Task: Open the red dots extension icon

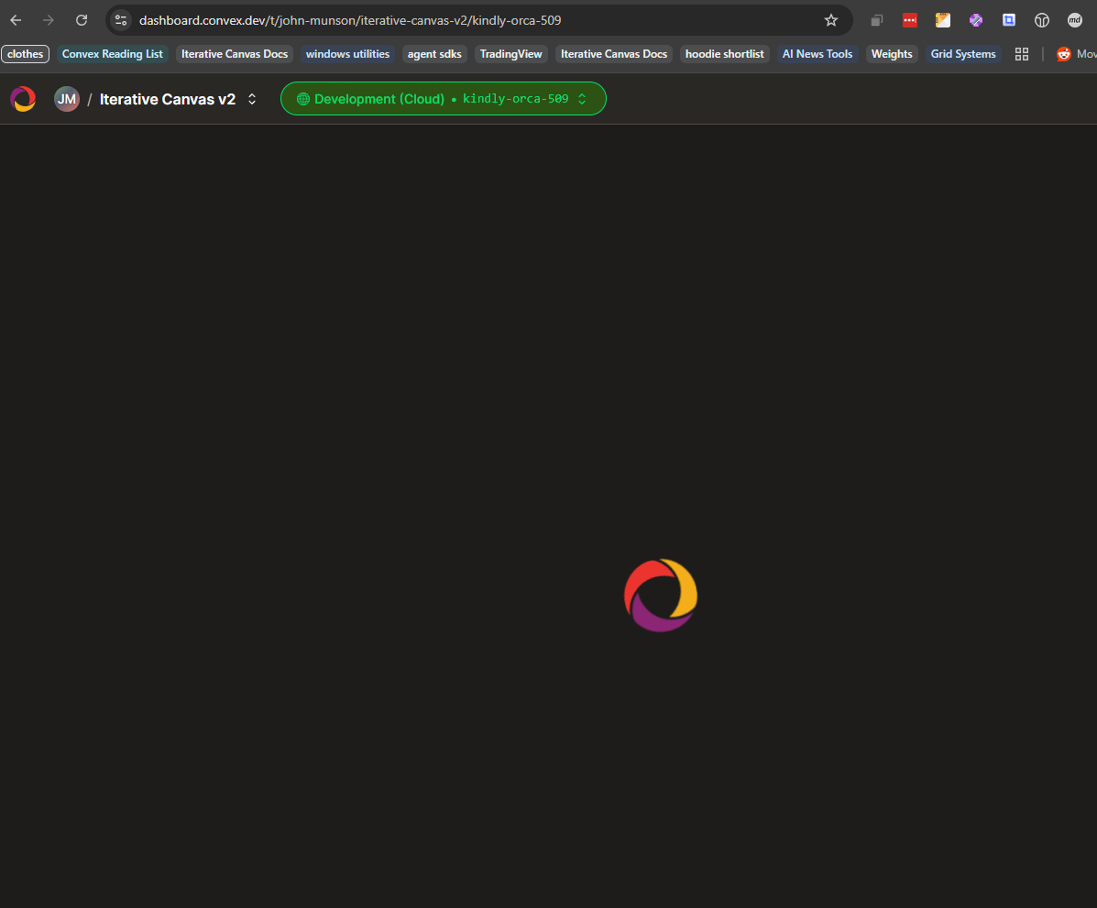Action: coord(909,20)
